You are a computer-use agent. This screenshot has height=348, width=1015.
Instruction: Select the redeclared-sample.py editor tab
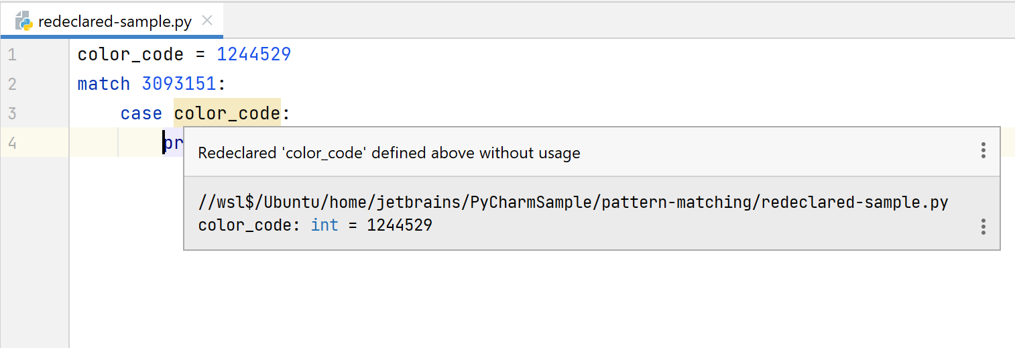tap(115, 21)
